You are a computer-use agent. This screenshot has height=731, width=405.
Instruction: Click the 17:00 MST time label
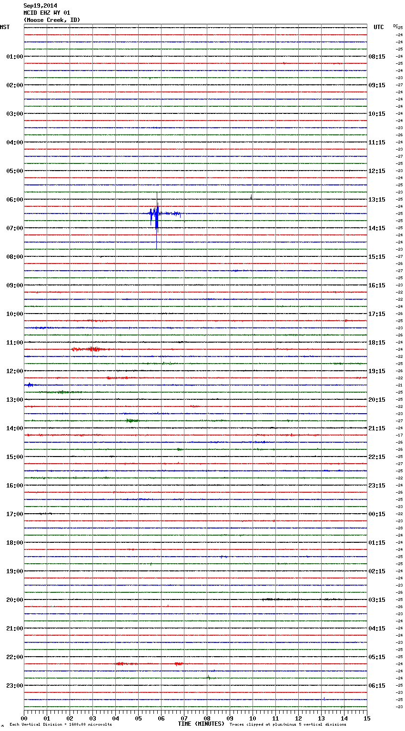(x=14, y=514)
